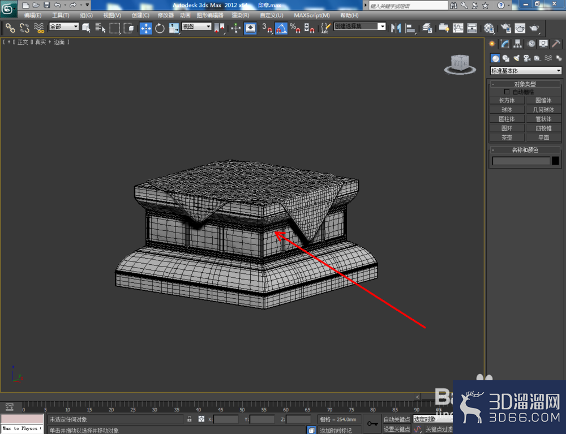Open the Layer Manager
The height and width of the screenshot is (434, 566).
(x=427, y=28)
